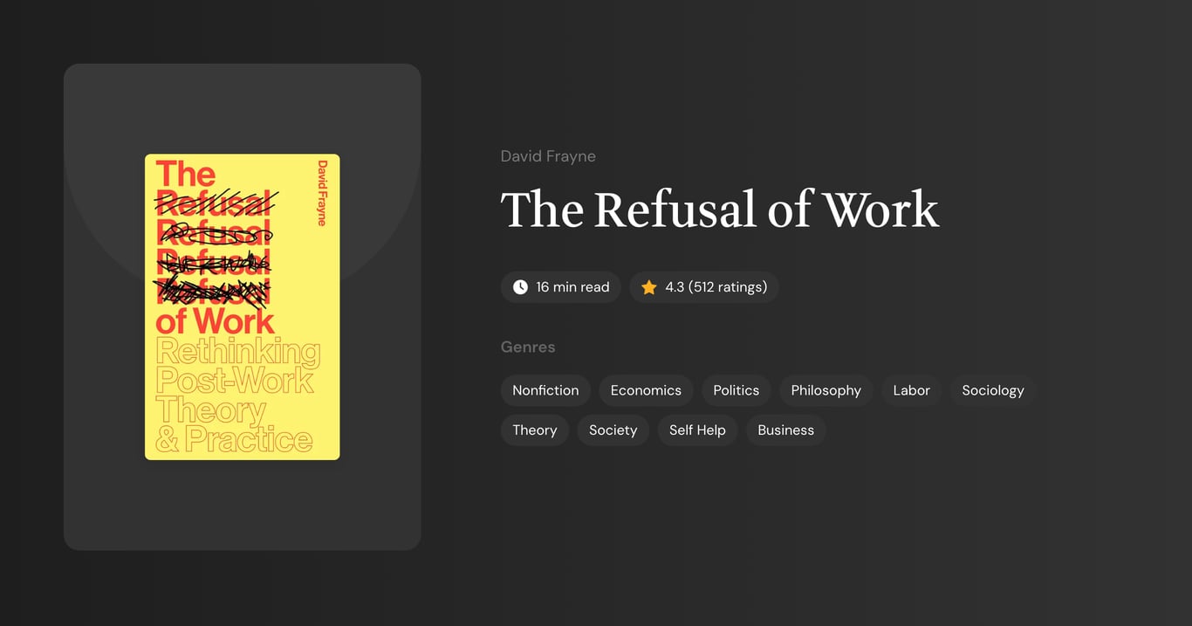Viewport: 1192px width, 626px height.
Task: Click the clock icon beside reading time
Action: 519,286
